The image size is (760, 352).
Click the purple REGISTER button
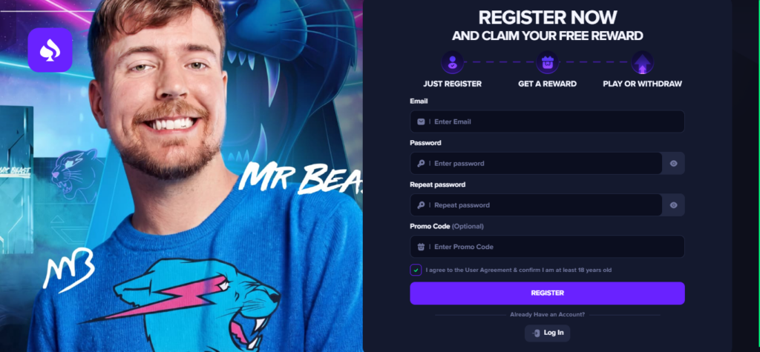(547, 293)
